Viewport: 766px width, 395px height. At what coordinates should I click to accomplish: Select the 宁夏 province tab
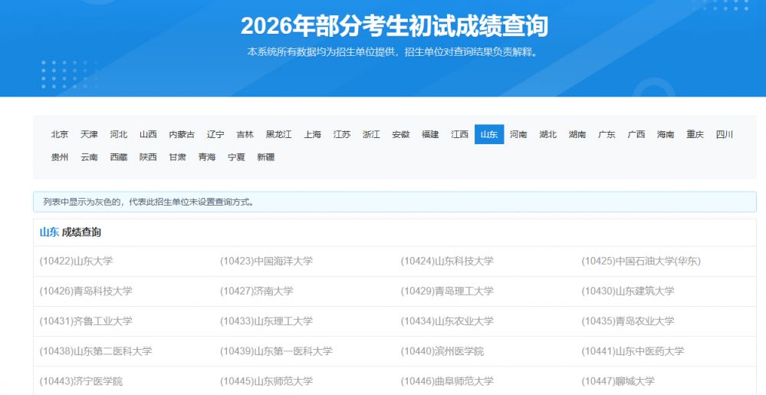click(236, 157)
